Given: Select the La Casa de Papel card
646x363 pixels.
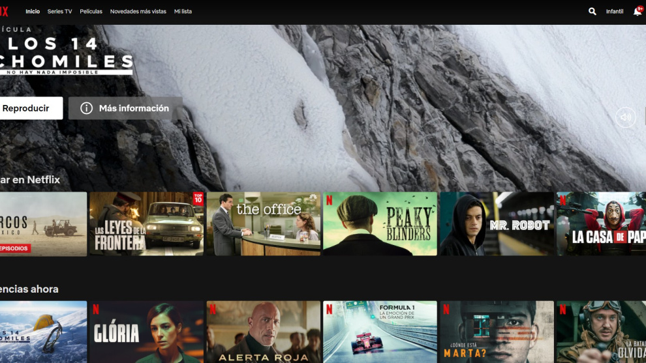Looking at the screenshot, I should (600, 224).
